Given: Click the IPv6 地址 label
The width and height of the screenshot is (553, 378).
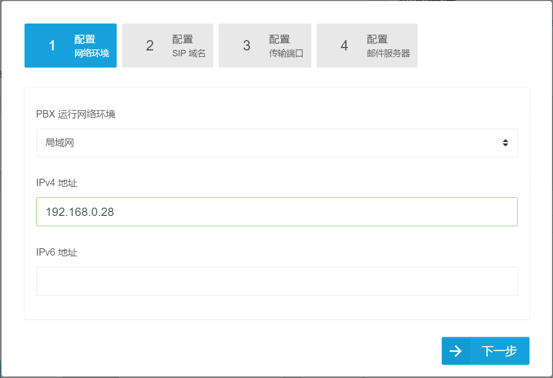Looking at the screenshot, I should coord(56,252).
